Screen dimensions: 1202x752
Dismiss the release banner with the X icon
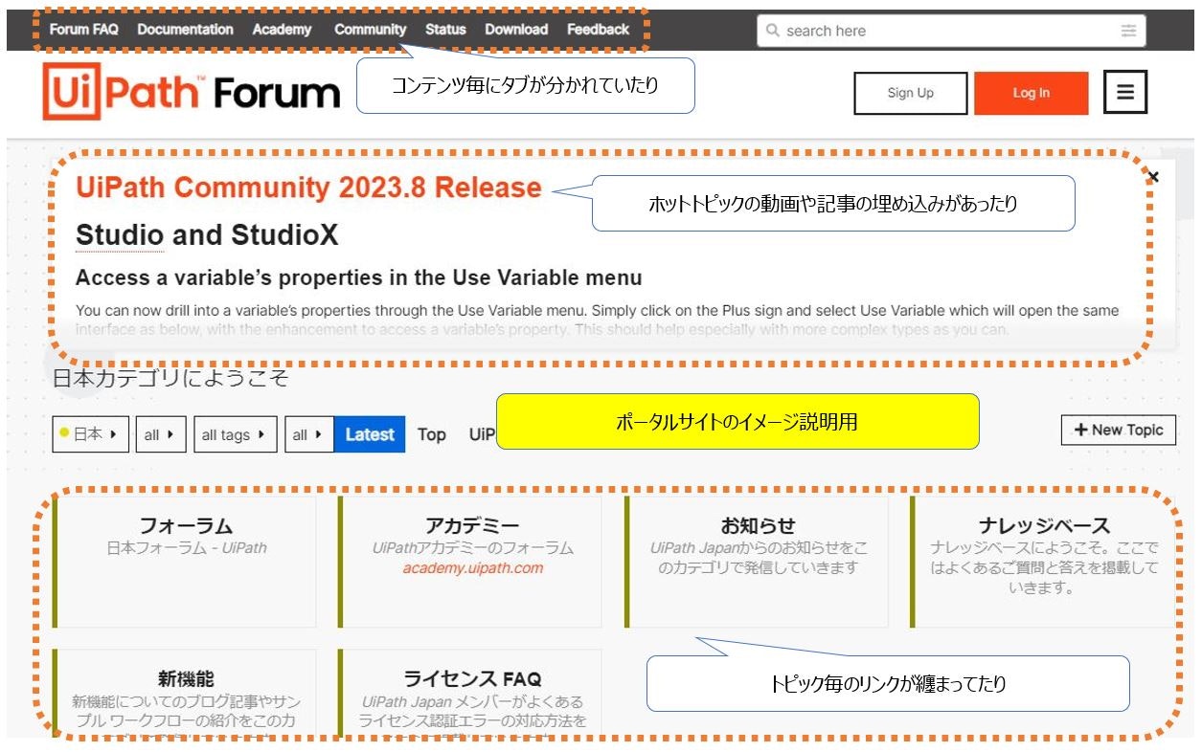1153,177
